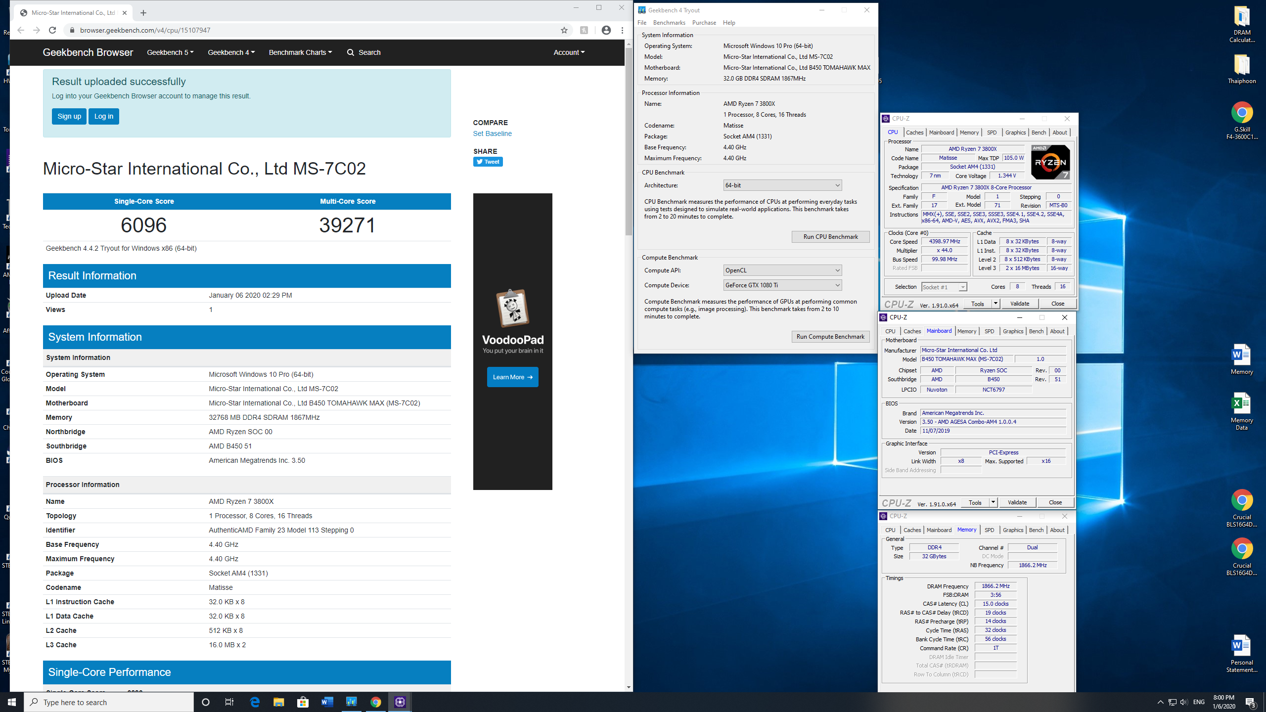Viewport: 1266px width, 712px height.
Task: Click Sign up button
Action: tap(69, 116)
